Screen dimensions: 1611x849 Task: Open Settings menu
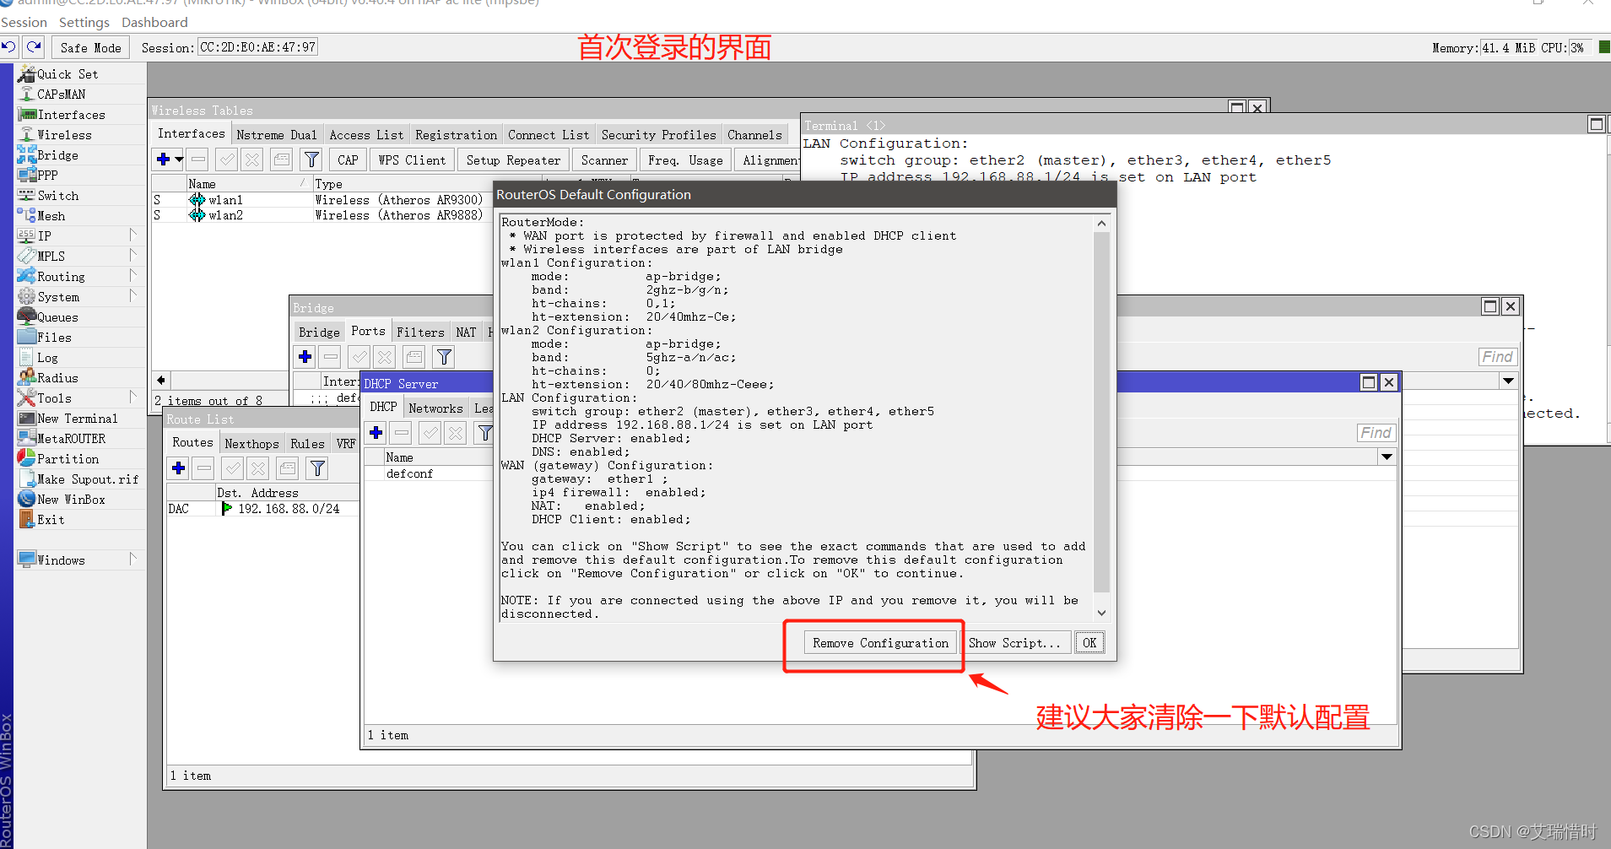pos(84,22)
